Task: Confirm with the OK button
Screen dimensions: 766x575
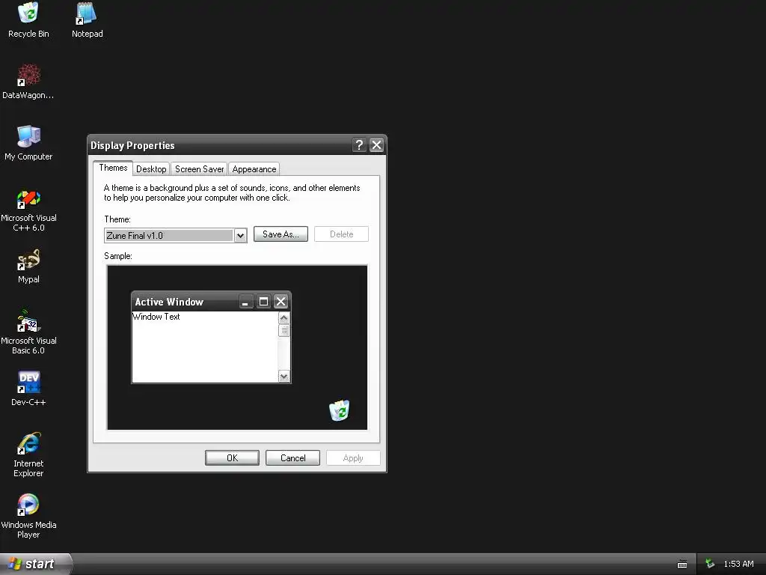Action: coord(232,458)
